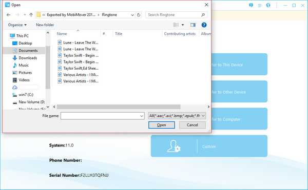Click the search magnifier icon
The height and width of the screenshot is (190, 308).
[x=203, y=15]
